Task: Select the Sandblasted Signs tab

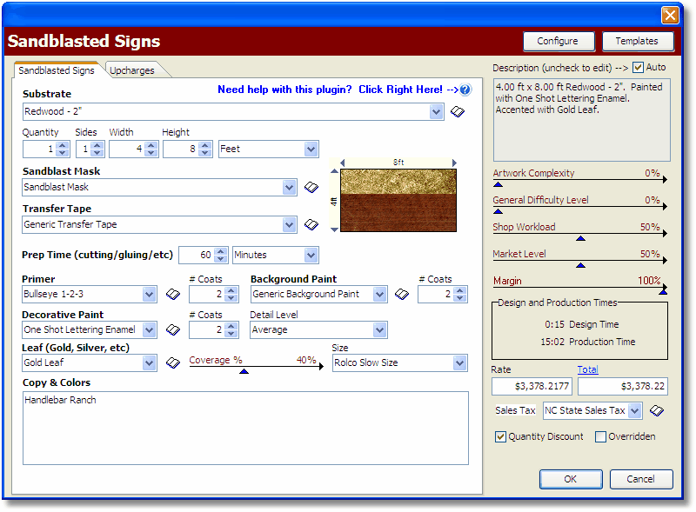Action: coord(57,70)
